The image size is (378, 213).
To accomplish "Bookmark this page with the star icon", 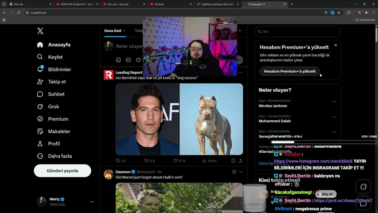I will point(339,13).
